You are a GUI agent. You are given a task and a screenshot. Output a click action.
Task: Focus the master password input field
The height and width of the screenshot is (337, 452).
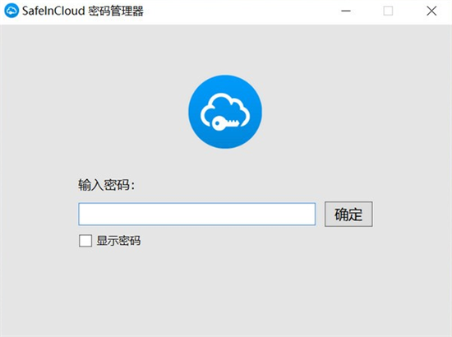point(197,215)
